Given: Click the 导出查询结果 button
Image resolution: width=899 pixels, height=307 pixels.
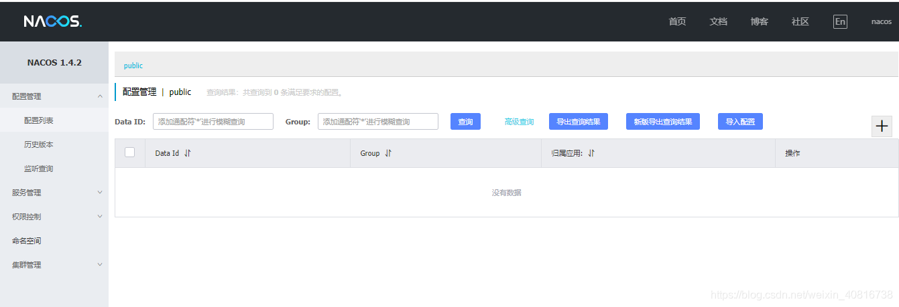Looking at the screenshot, I should 579,122.
